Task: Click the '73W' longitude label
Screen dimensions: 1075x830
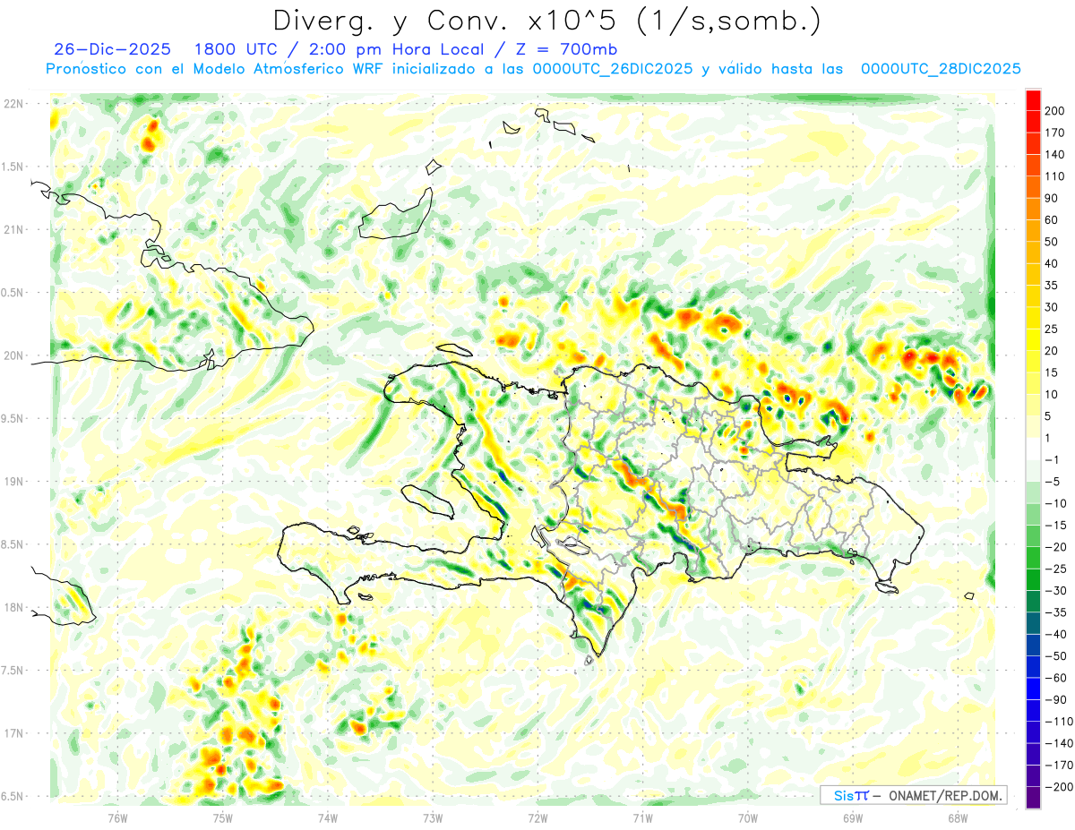Action: pos(433,817)
